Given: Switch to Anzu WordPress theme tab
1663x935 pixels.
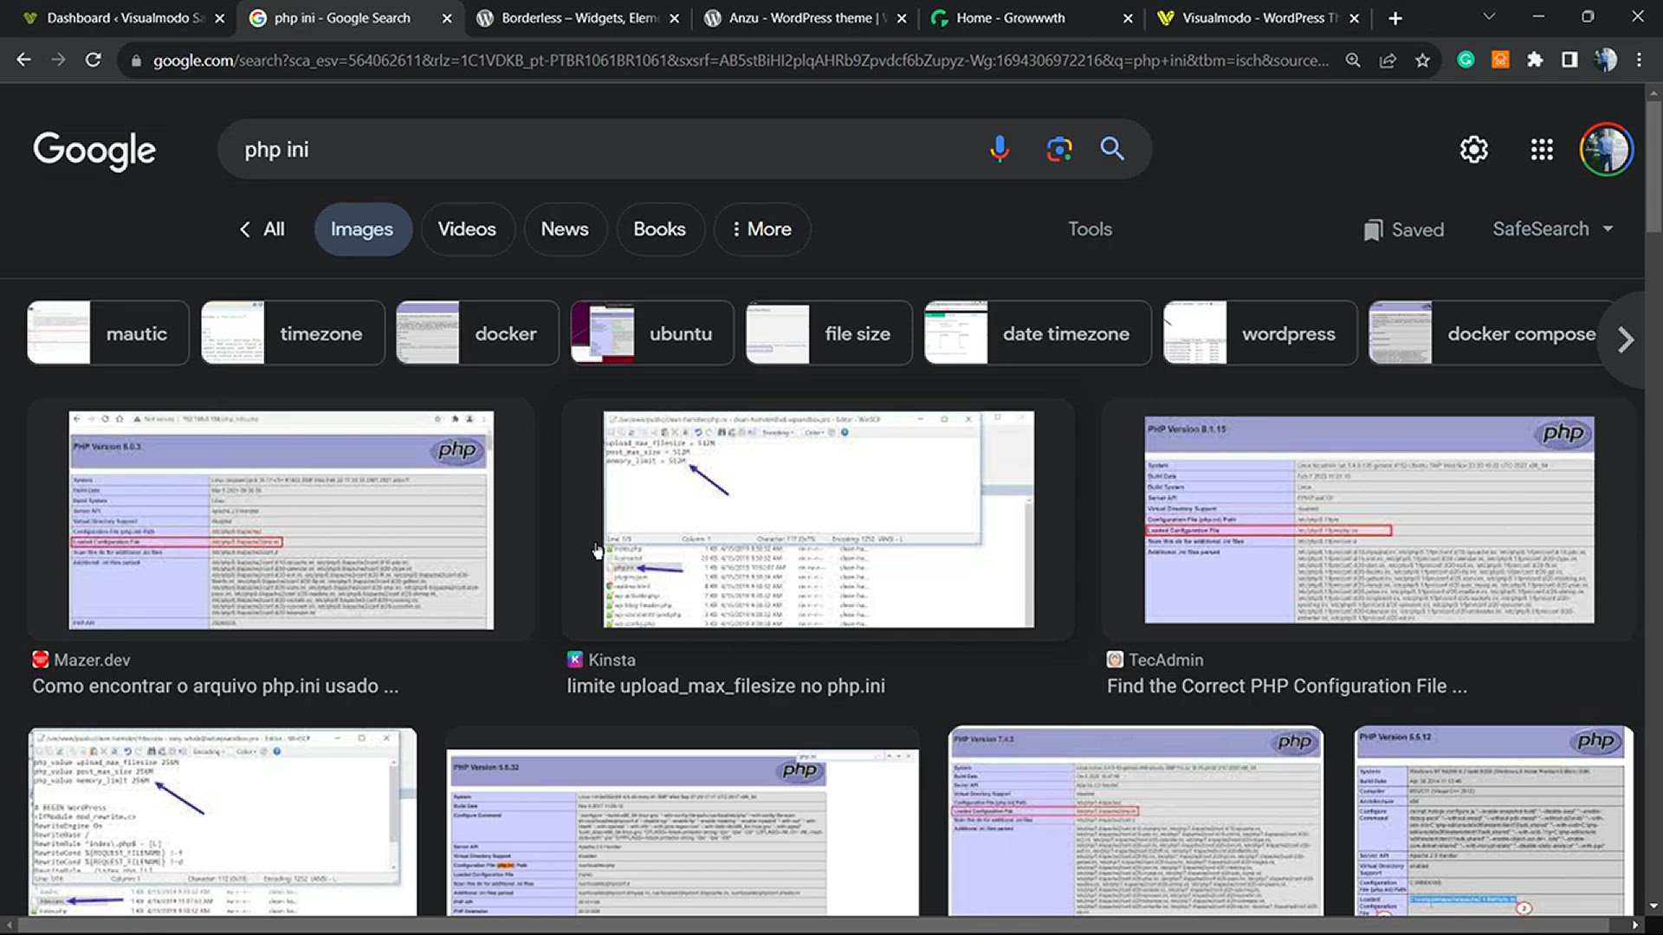Looking at the screenshot, I should [x=806, y=18].
